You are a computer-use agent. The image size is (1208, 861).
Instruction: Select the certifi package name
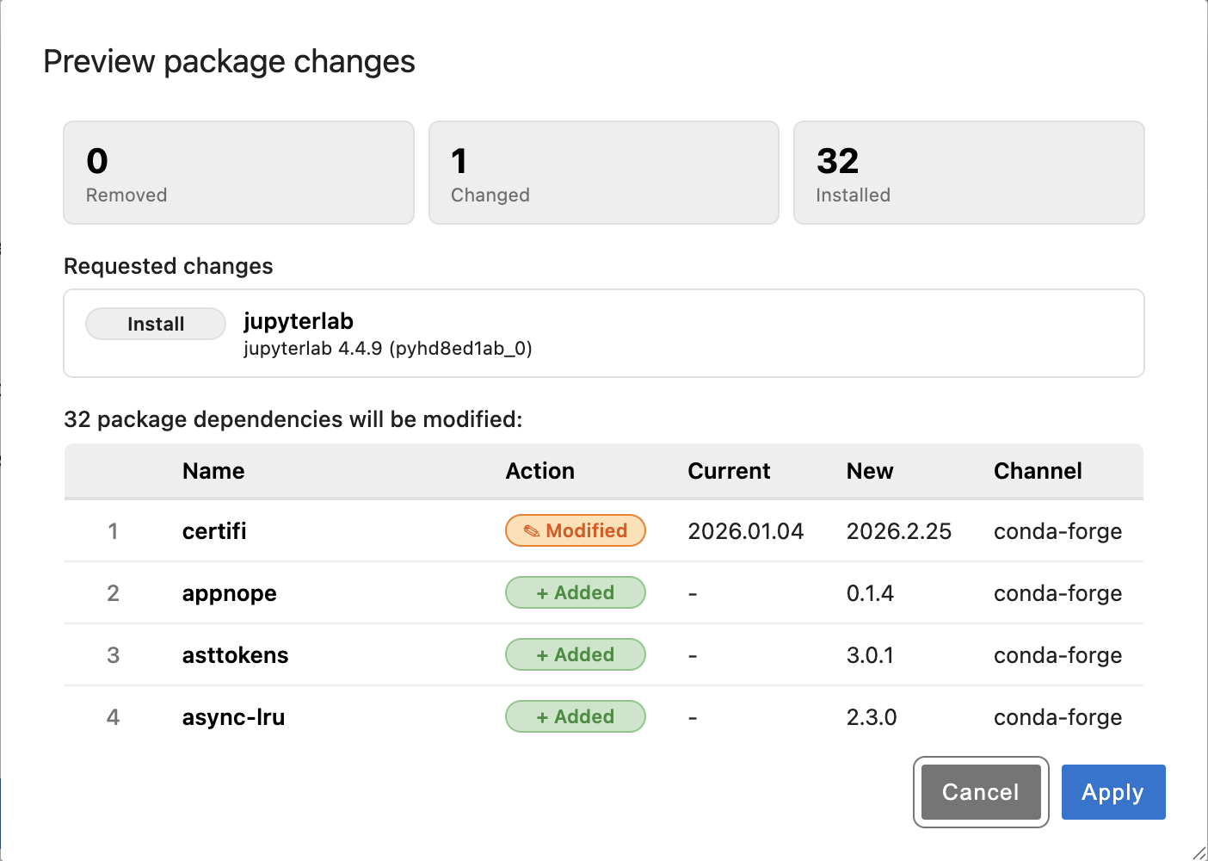coord(214,531)
